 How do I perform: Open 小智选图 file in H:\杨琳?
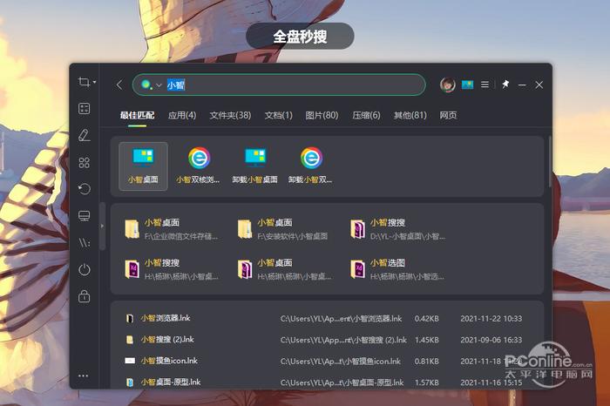click(396, 269)
